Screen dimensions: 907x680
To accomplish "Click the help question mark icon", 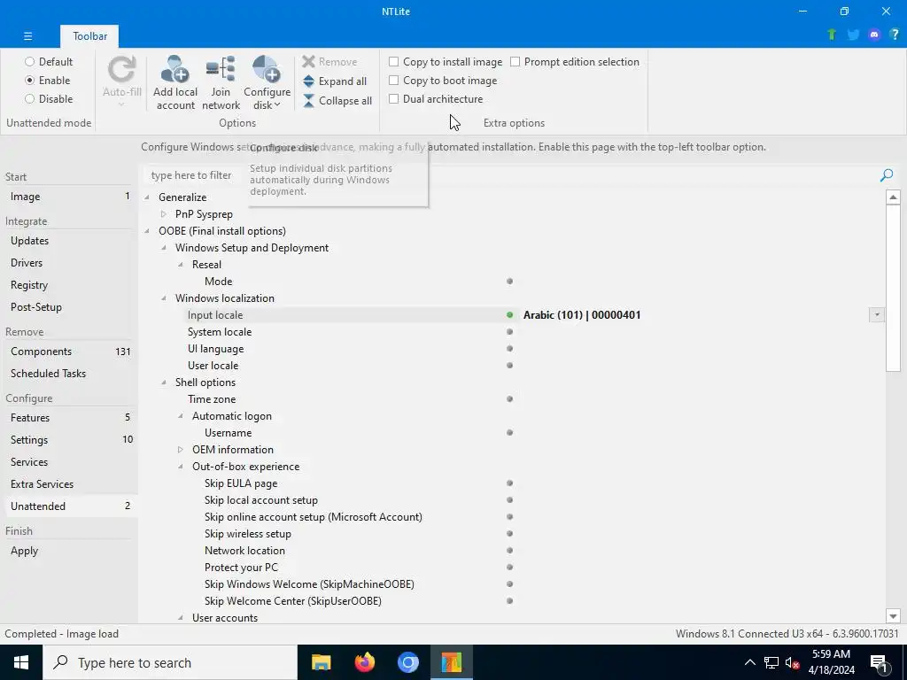I will 895,35.
